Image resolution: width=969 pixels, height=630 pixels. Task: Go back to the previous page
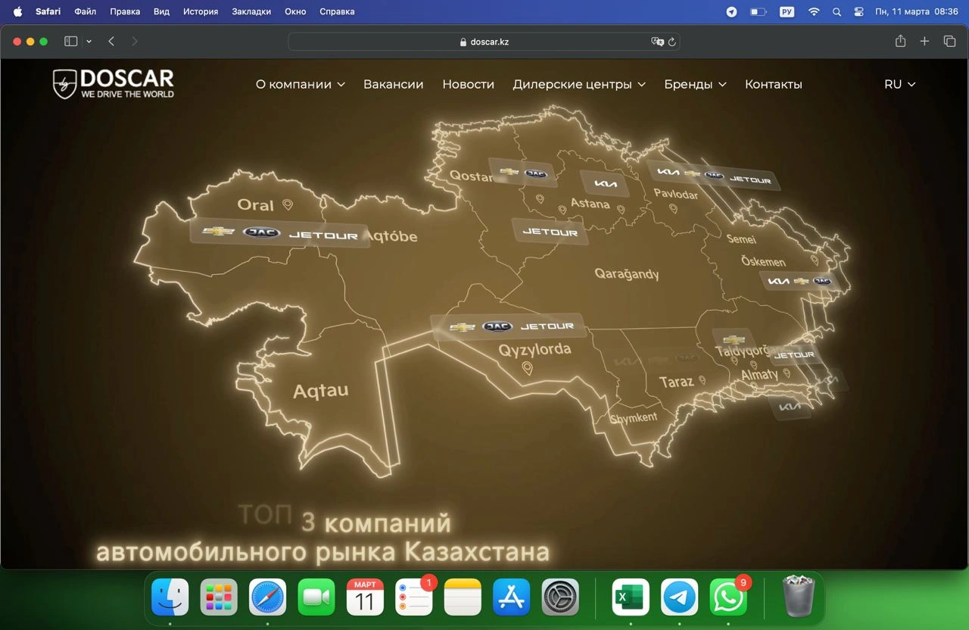click(x=111, y=42)
